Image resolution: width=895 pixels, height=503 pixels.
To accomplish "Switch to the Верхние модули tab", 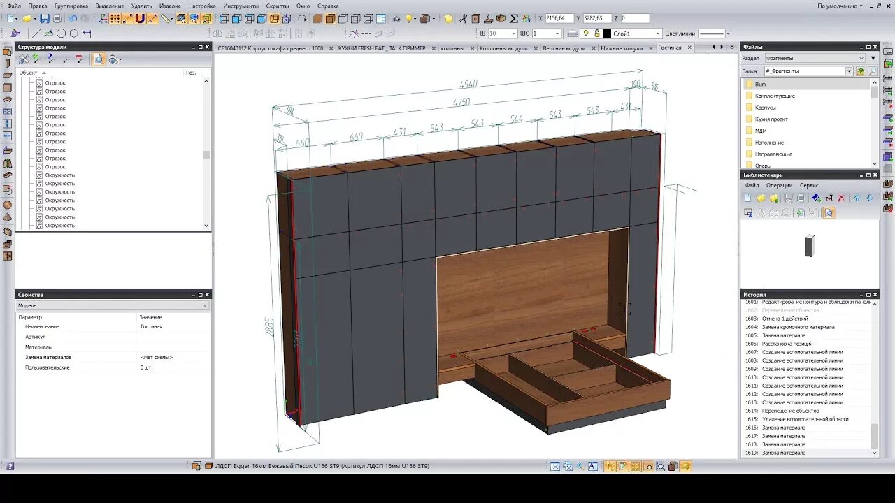I will 564,48.
